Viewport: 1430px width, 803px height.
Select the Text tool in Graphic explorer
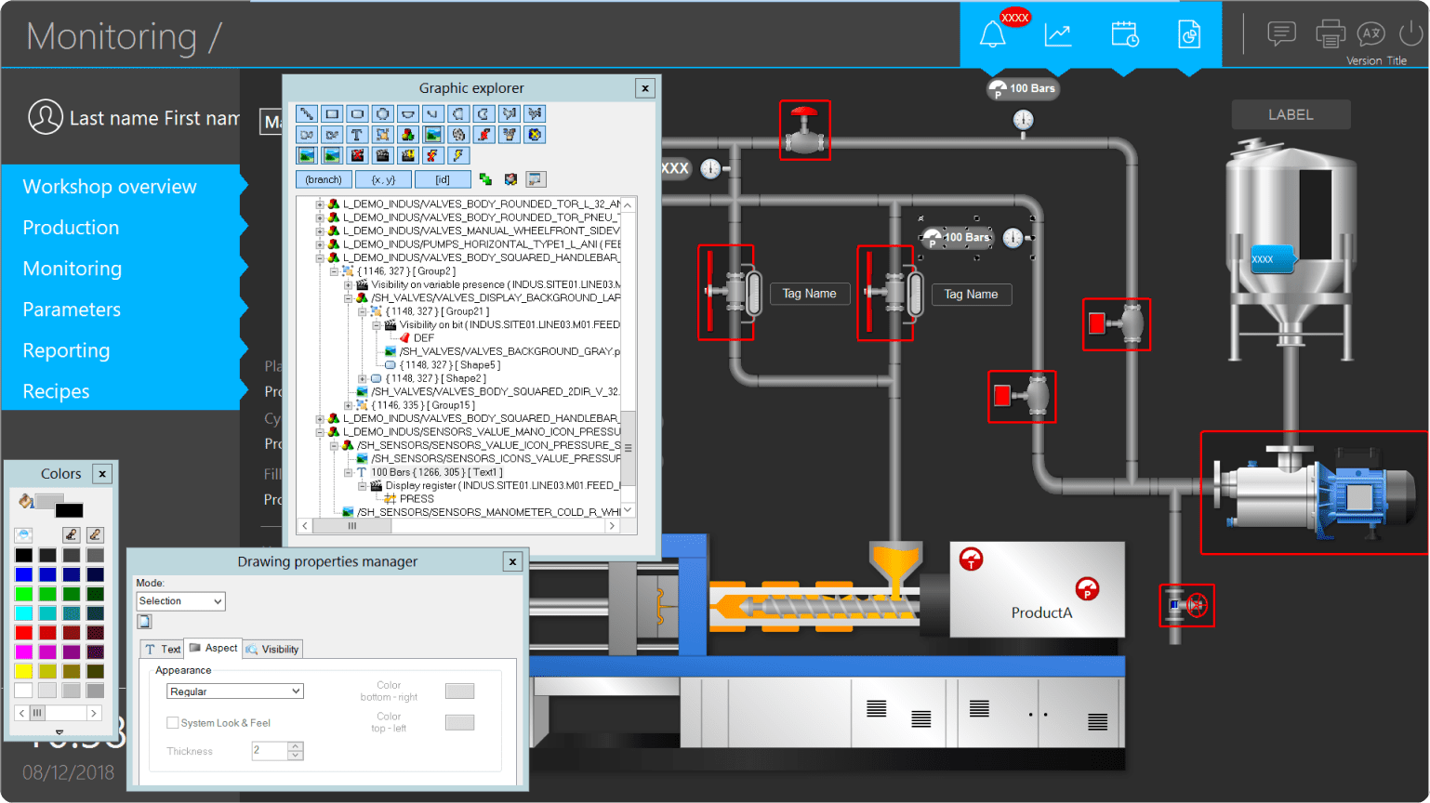coord(357,135)
